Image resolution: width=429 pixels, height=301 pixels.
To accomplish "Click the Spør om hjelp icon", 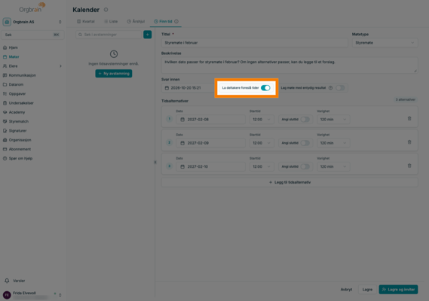I will [x=5, y=159].
